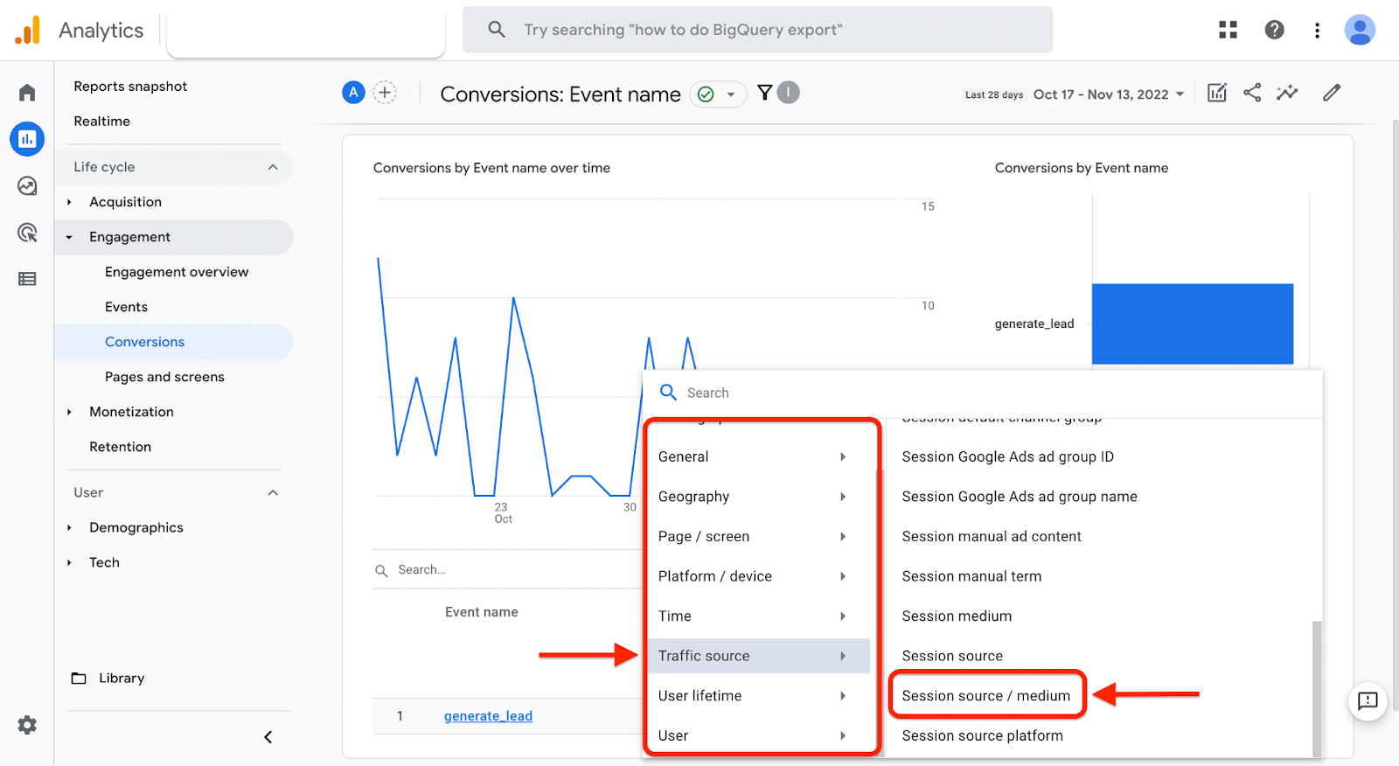Click the All Users segment A badge
The width and height of the screenshot is (1399, 766).
point(353,92)
